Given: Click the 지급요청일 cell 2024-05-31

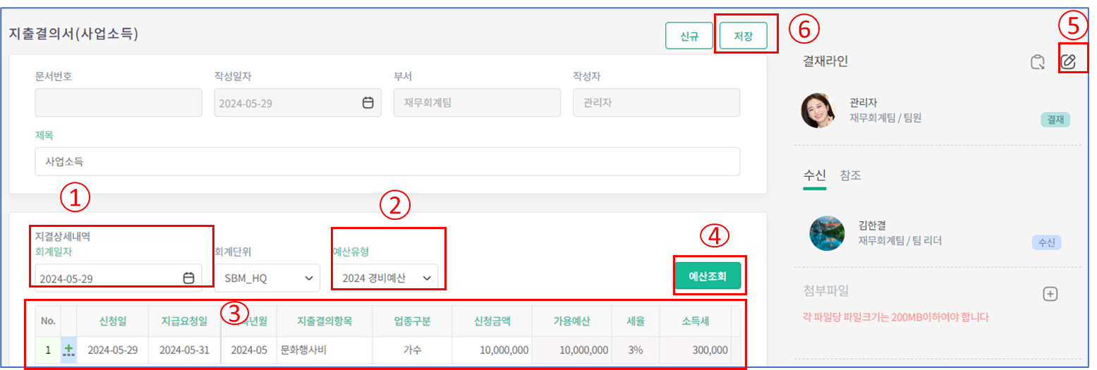Looking at the screenshot, I should [184, 350].
